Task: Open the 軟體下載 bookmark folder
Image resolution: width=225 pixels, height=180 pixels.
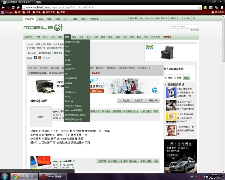Action: (x=49, y=12)
